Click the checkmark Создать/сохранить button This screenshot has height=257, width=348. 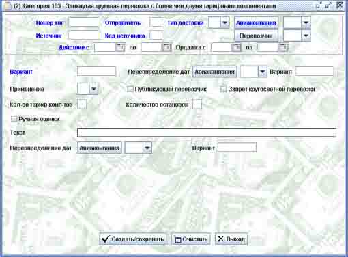[132, 239]
